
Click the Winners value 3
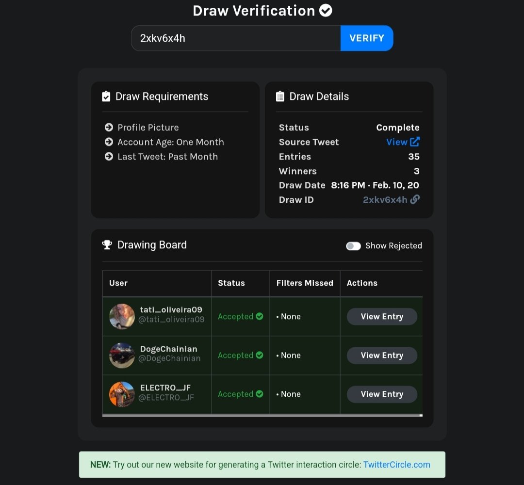point(416,171)
